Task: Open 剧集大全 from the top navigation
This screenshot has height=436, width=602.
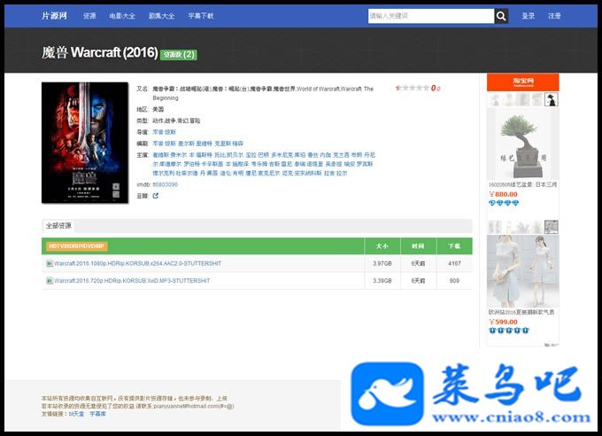Action: point(162,16)
